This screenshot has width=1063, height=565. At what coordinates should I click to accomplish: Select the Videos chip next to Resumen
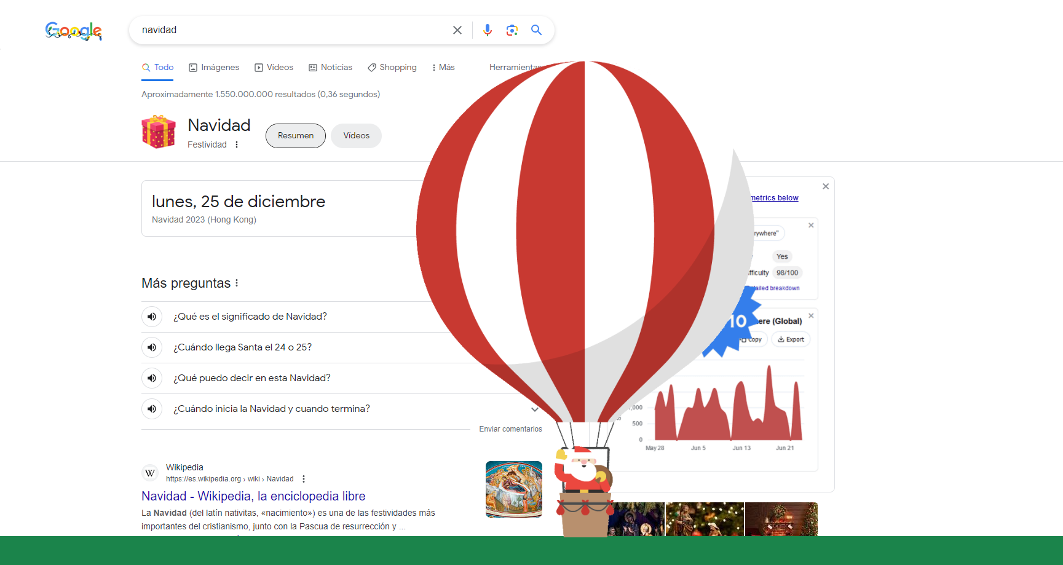pos(357,136)
